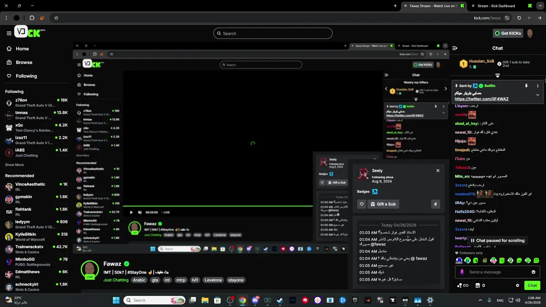
Task: Collapse the chat panel arrow icon
Action: [x=455, y=48]
